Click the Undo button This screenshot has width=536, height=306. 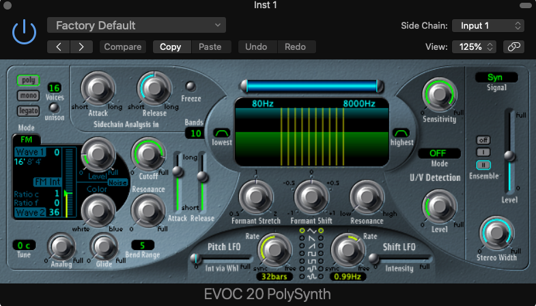point(256,47)
